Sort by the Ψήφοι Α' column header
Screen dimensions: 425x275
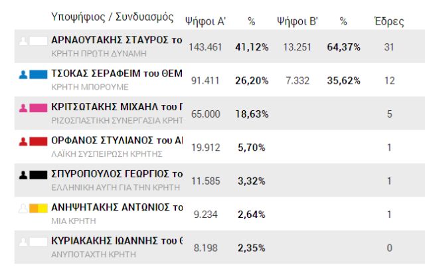click(208, 21)
